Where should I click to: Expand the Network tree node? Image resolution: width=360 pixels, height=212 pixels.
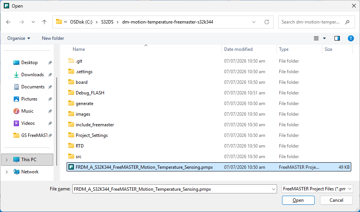6,172
